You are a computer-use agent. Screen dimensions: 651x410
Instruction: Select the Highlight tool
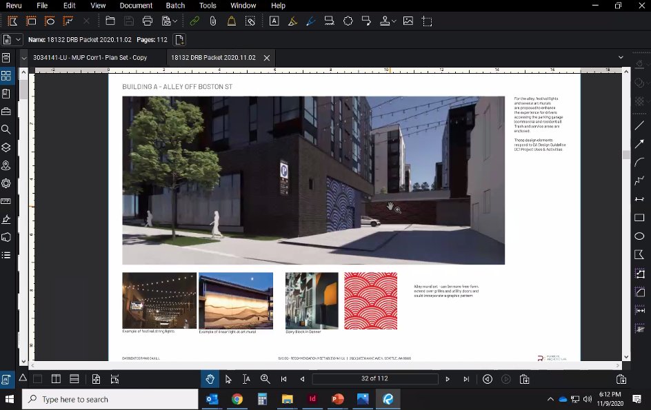292,21
